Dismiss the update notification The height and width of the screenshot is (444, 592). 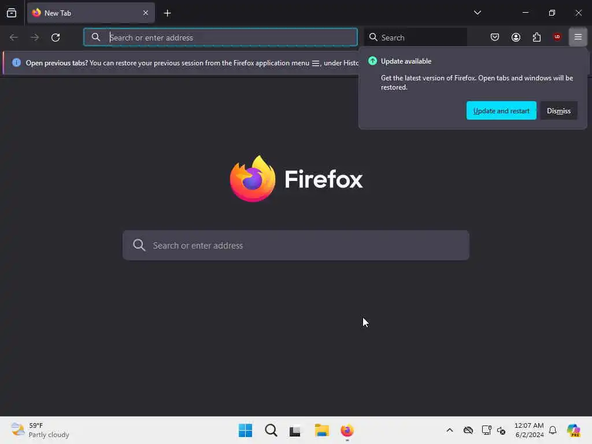click(558, 110)
